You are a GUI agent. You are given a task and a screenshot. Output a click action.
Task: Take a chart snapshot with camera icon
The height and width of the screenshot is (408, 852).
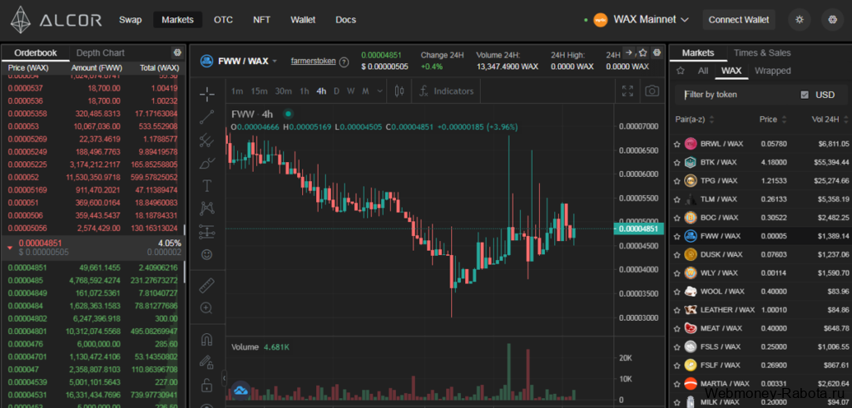pyautogui.click(x=651, y=91)
